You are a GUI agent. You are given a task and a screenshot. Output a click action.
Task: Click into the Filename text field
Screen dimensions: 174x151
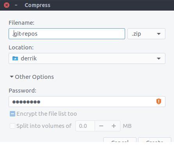67,34
